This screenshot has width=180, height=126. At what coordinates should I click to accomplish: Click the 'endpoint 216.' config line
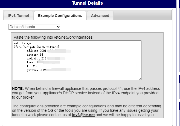click(46, 58)
